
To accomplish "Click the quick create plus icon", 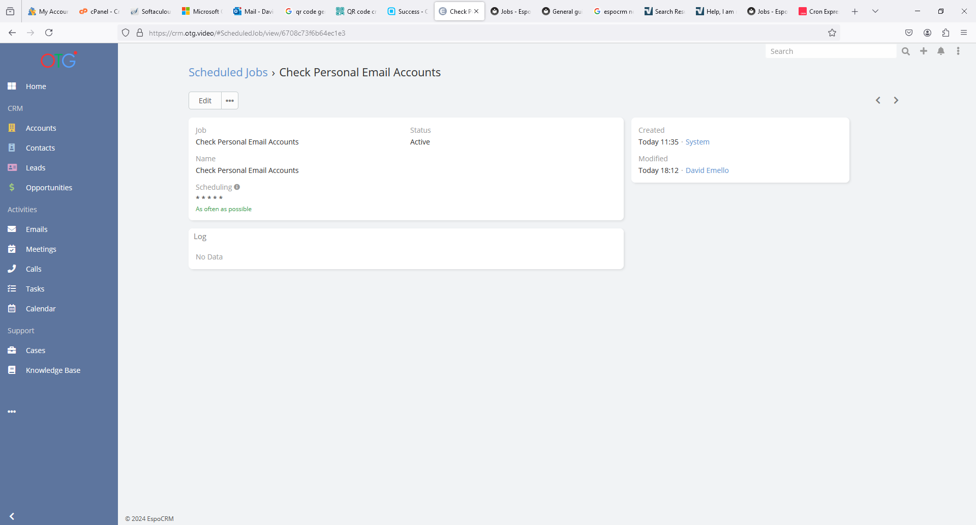I will coord(924,51).
